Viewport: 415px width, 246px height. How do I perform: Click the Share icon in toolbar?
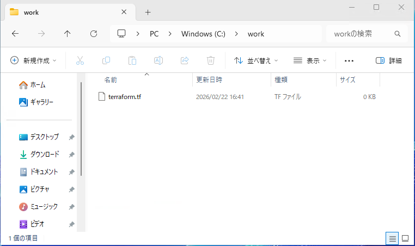click(185, 60)
